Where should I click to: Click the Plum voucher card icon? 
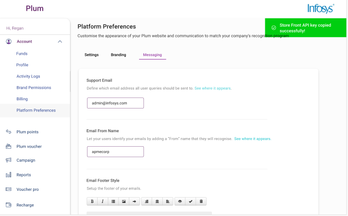[8, 146]
